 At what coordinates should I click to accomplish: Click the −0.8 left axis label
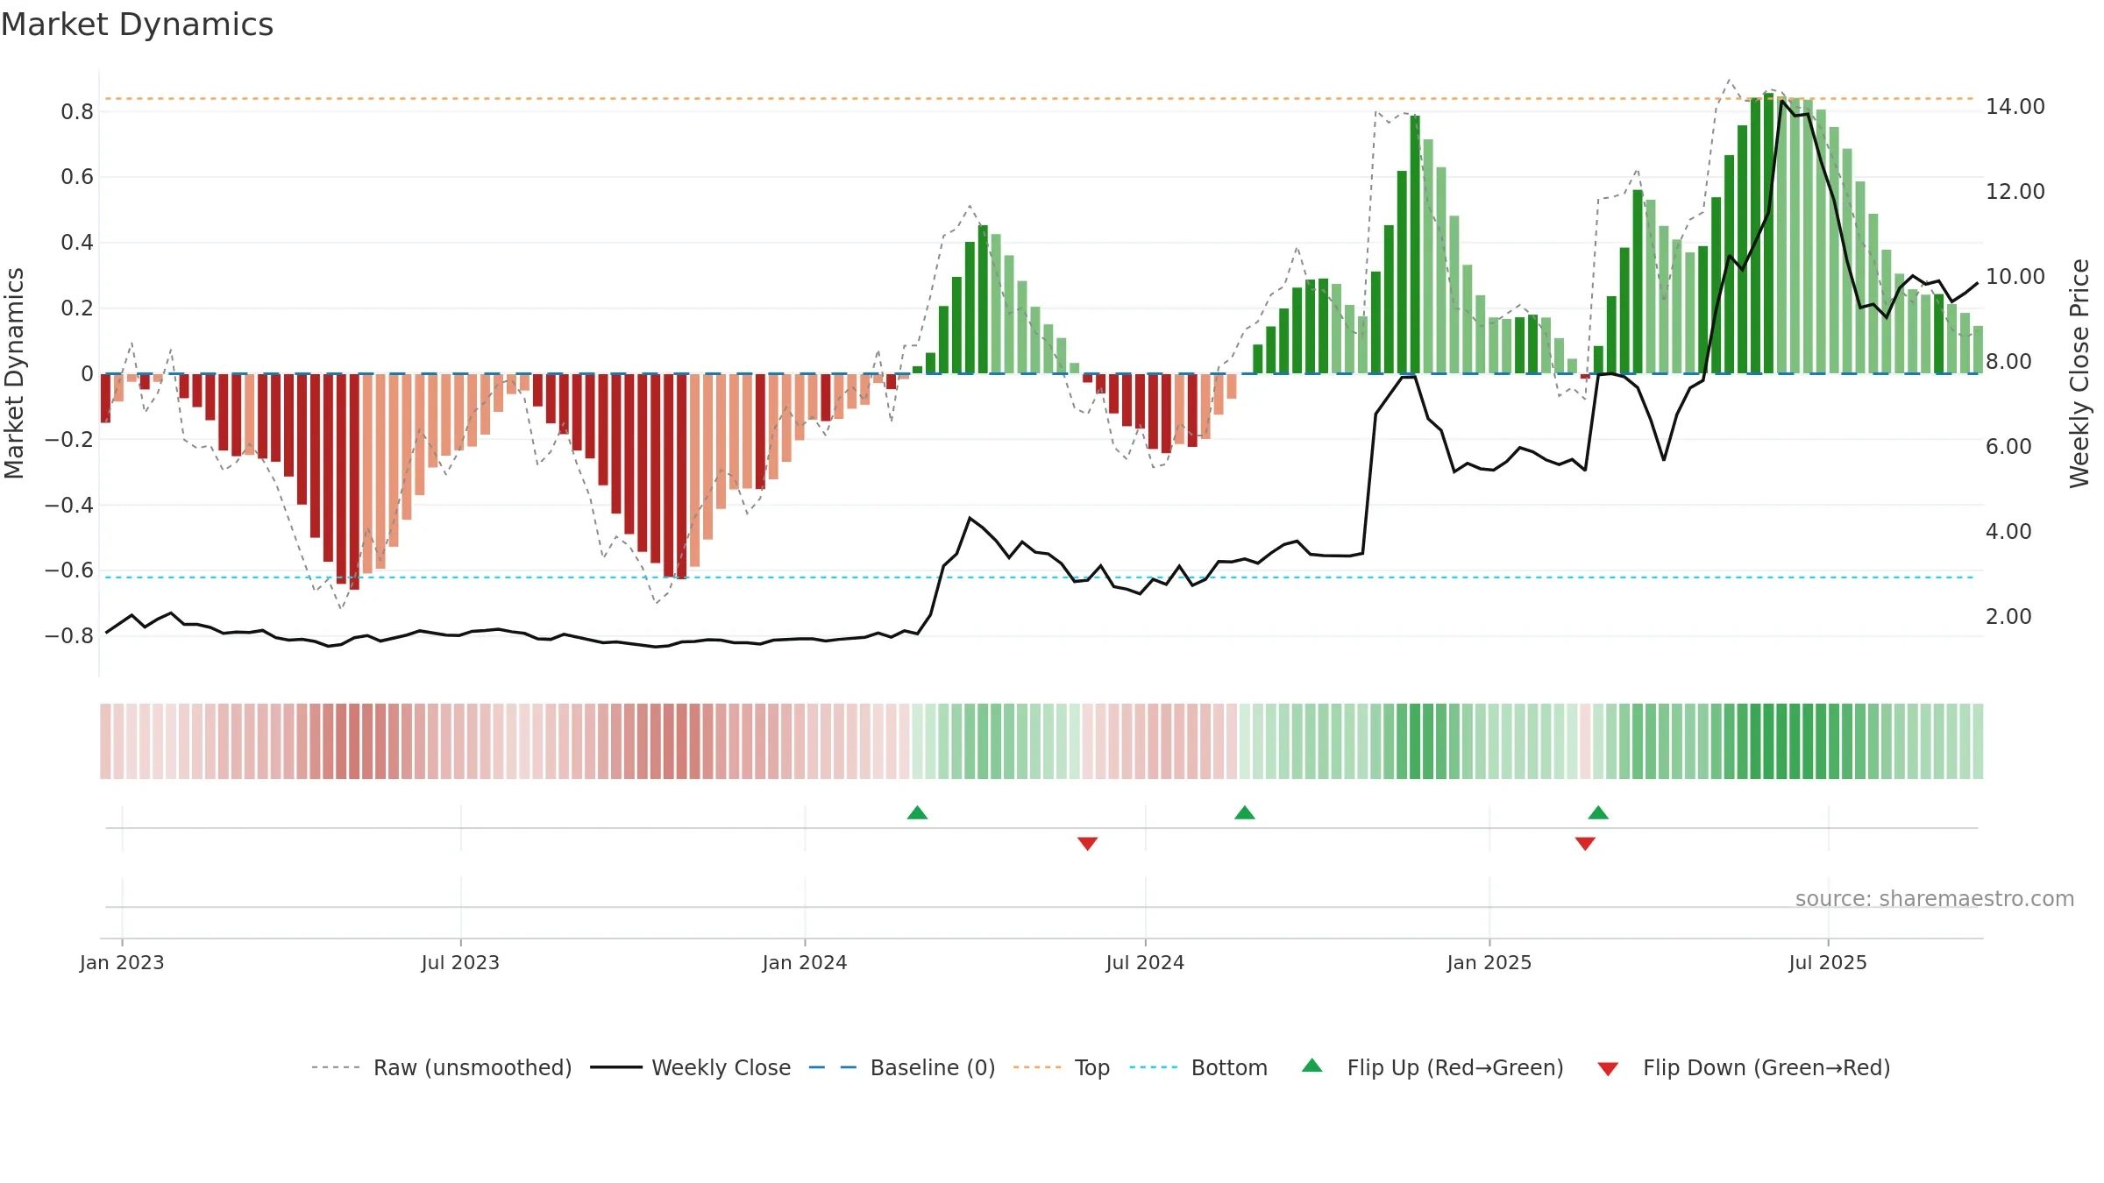(69, 636)
